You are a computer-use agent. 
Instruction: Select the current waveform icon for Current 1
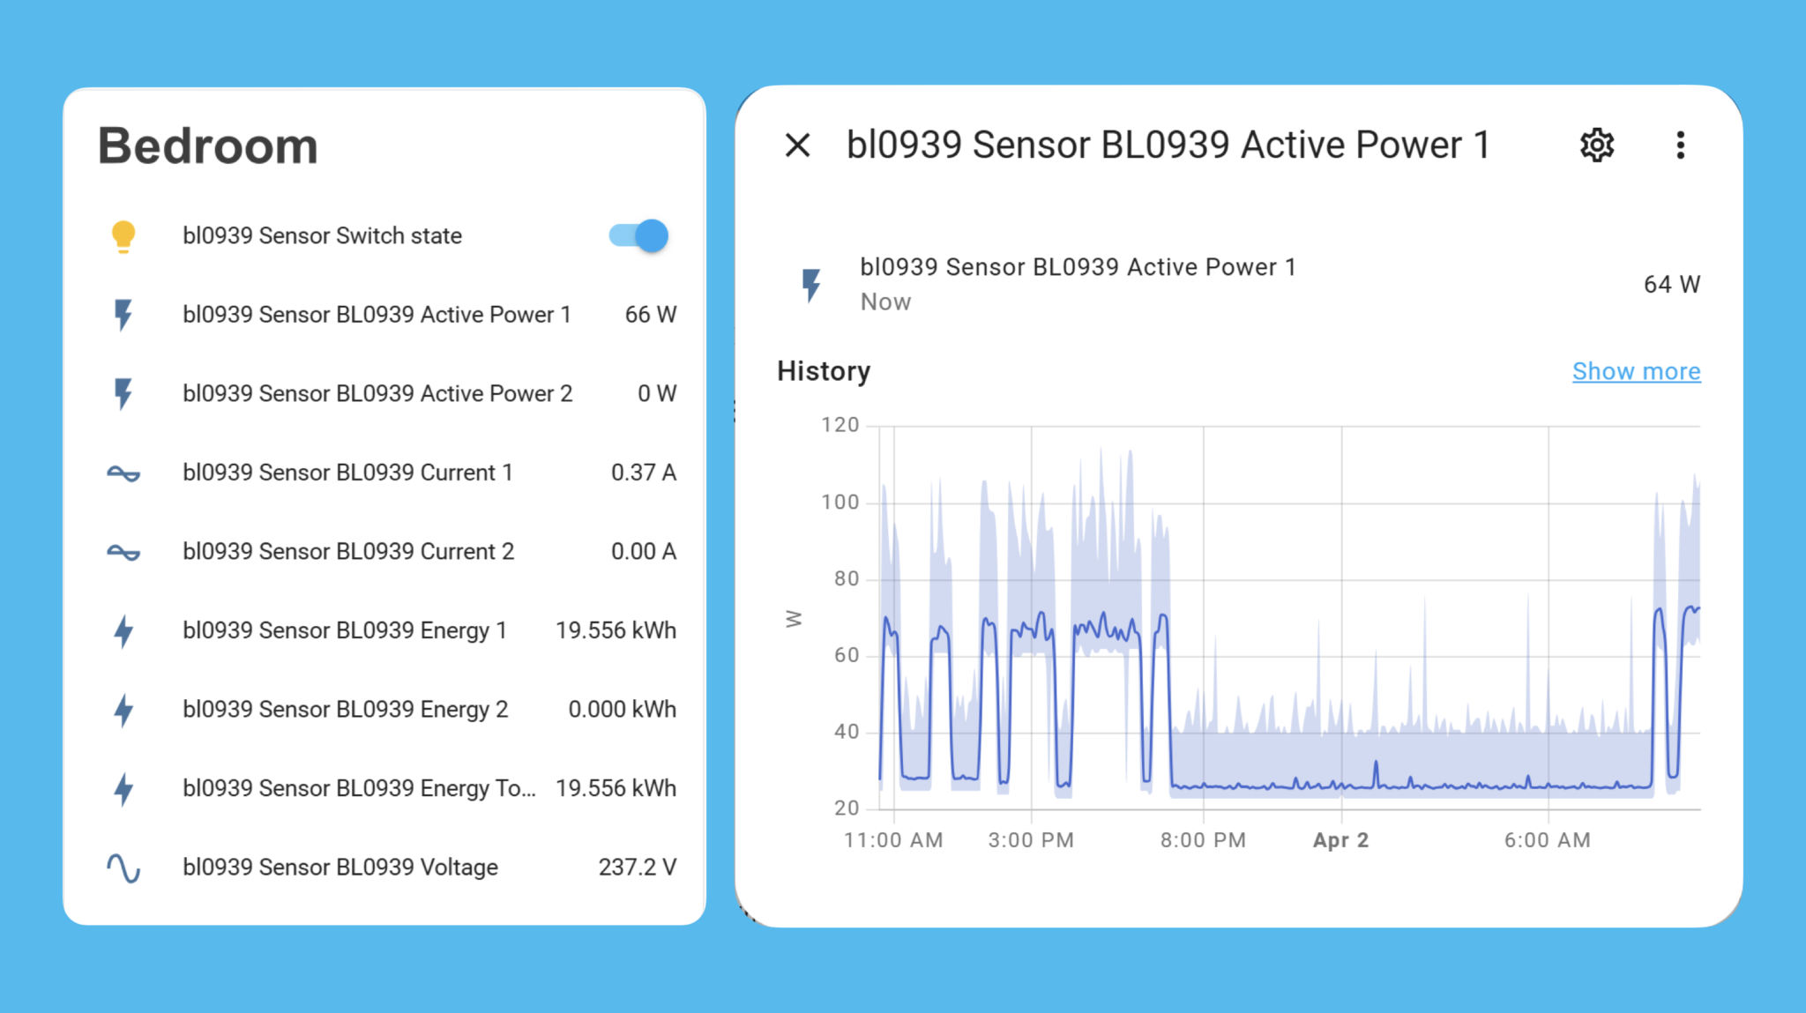[x=123, y=473]
